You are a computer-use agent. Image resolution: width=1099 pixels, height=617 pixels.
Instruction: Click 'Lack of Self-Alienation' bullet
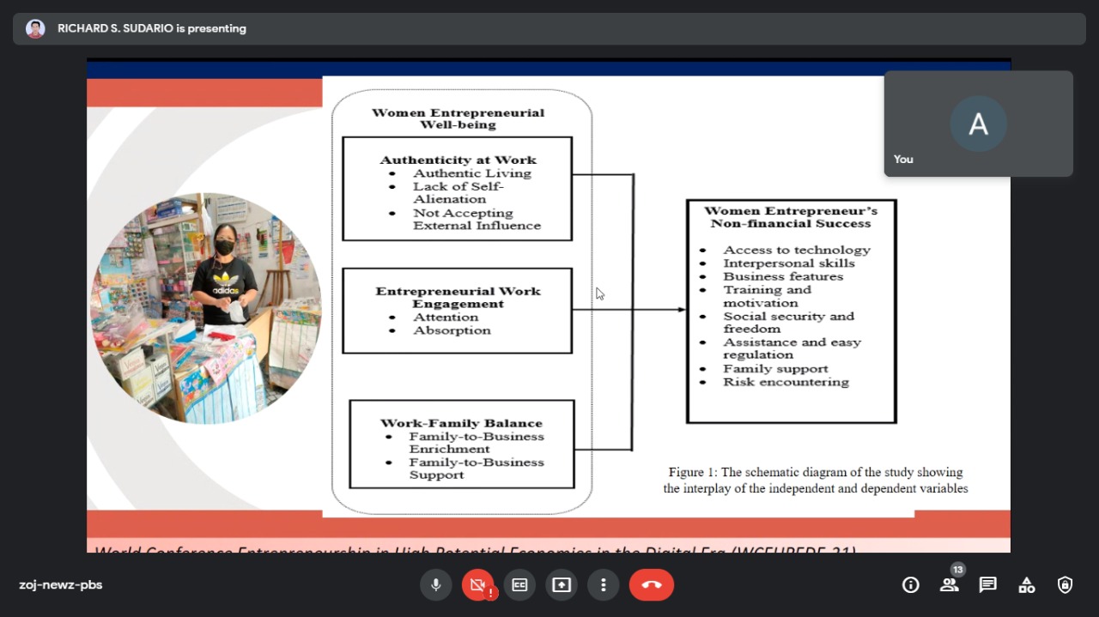coord(458,192)
